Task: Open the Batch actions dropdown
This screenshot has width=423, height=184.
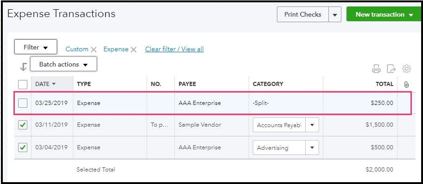Action: 64,64
